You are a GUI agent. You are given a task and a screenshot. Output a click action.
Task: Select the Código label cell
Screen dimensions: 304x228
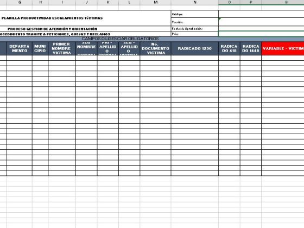click(x=195, y=14)
